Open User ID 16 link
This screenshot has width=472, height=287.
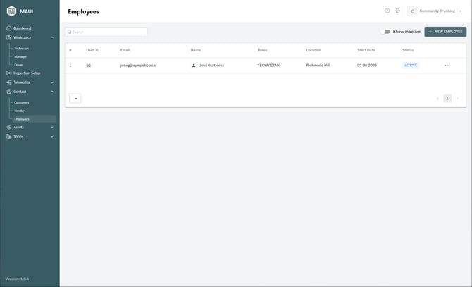88,66
